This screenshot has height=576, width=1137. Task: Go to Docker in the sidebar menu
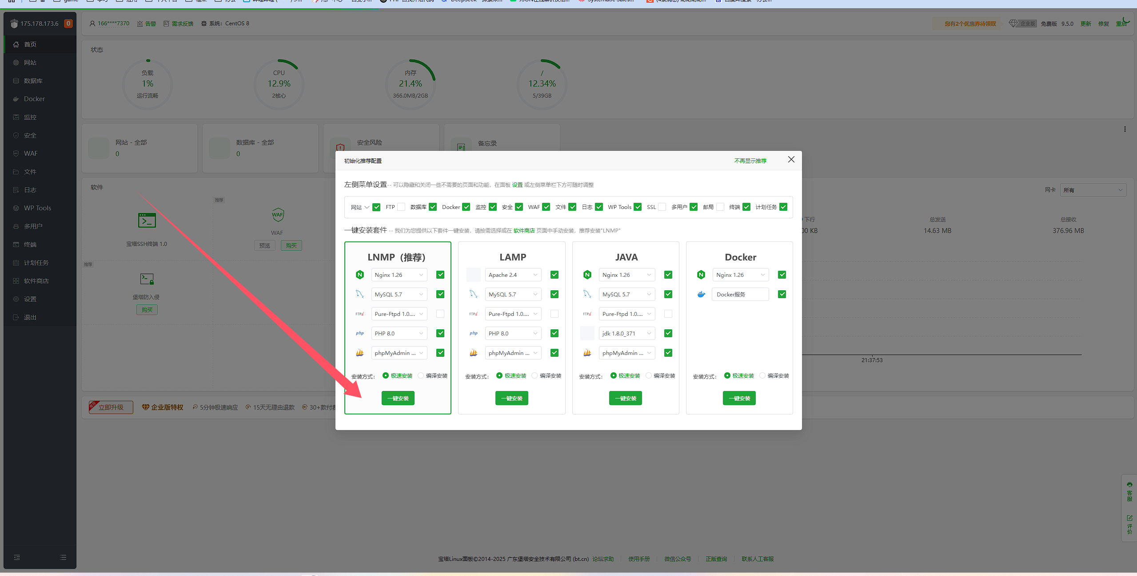click(34, 99)
